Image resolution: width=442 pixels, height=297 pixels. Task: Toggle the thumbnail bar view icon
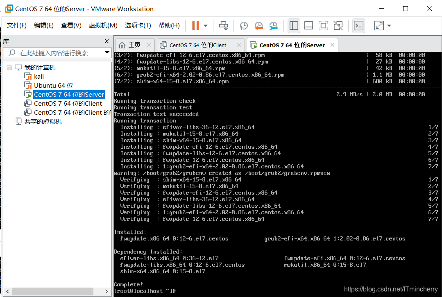point(309,26)
